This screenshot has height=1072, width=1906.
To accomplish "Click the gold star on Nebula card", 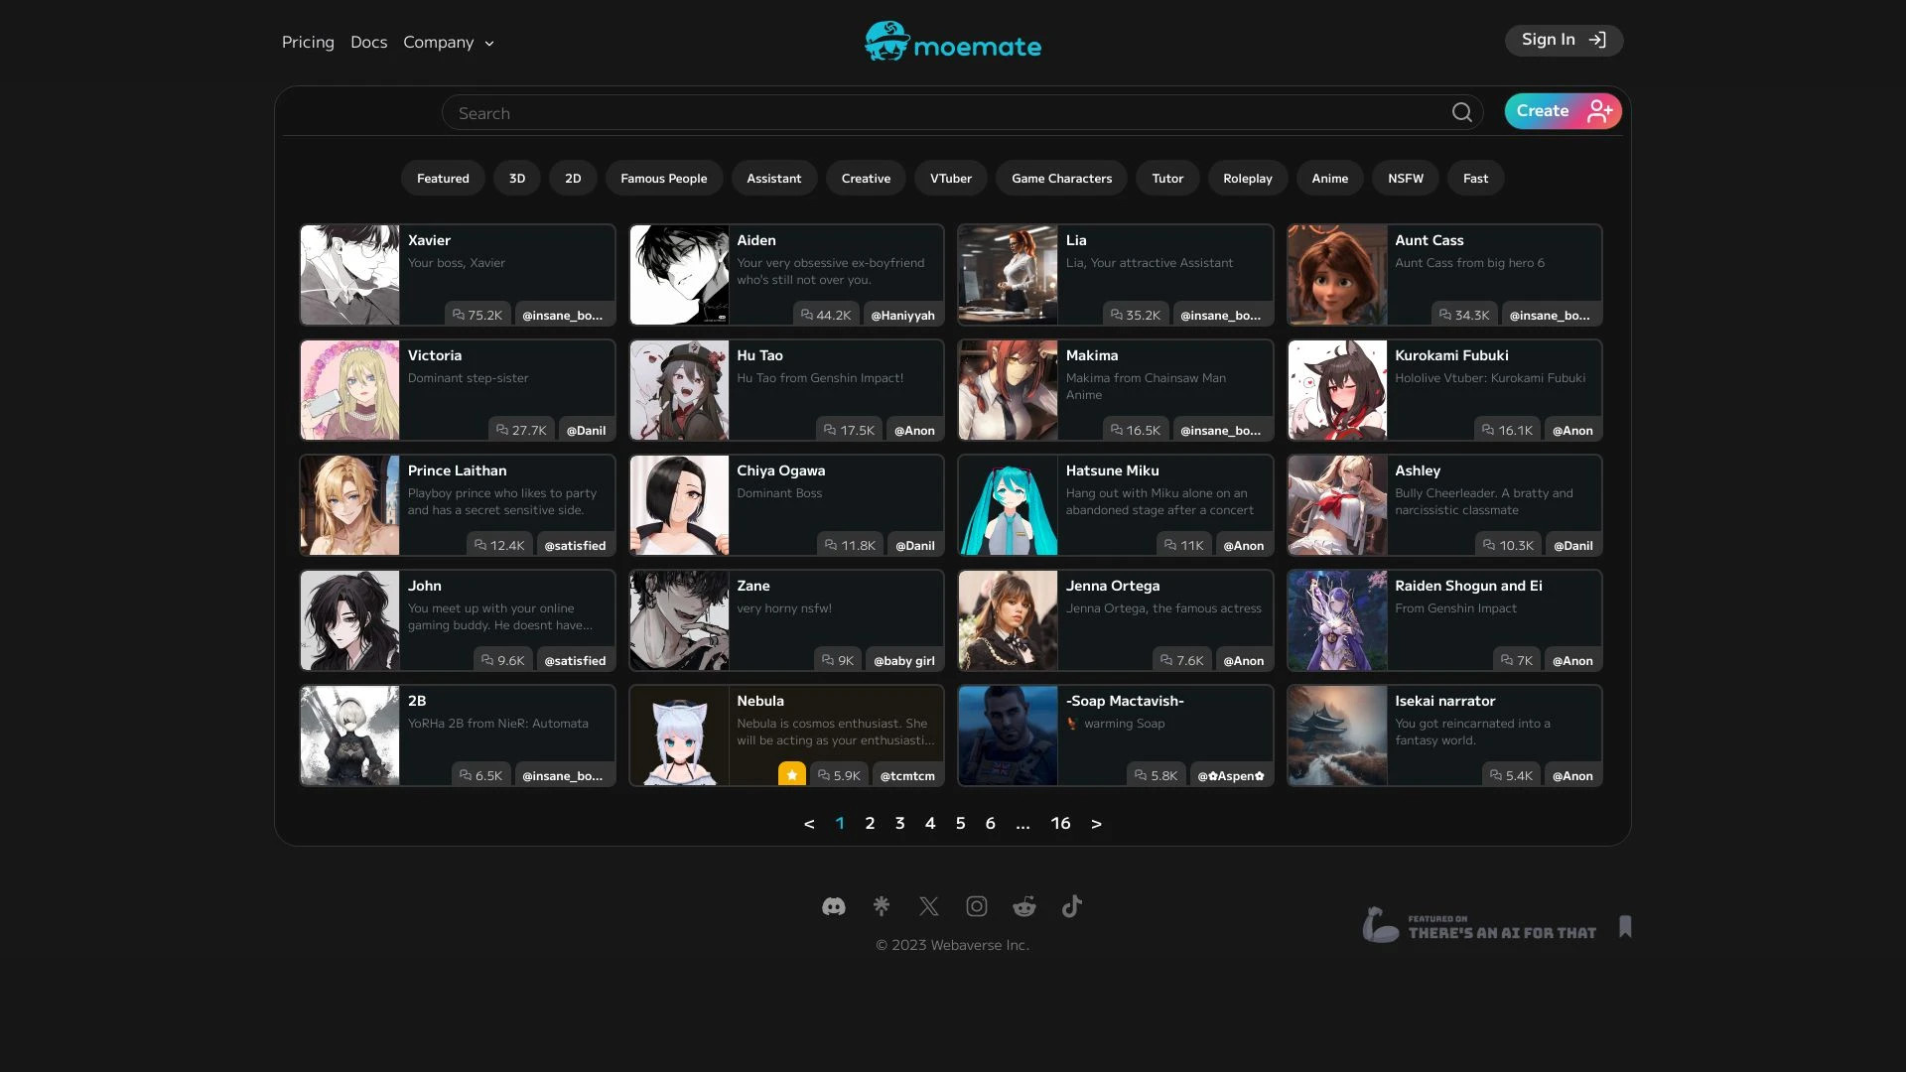I will pos(791,775).
